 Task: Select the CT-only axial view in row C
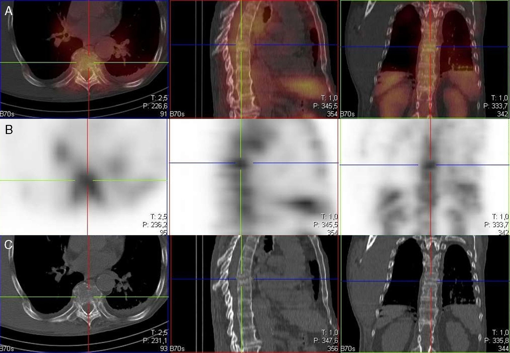coord(84,294)
